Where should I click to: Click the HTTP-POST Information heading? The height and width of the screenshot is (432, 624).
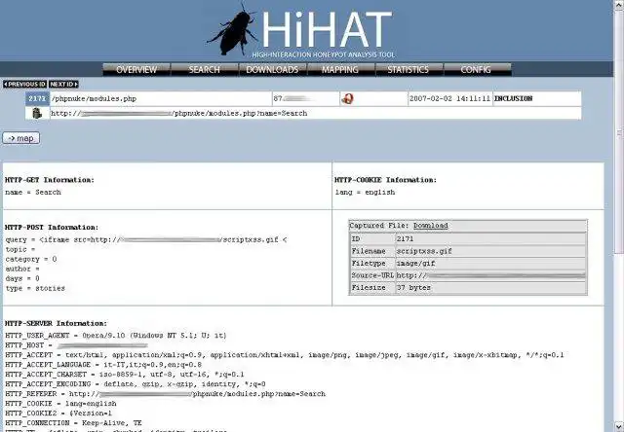52,227
